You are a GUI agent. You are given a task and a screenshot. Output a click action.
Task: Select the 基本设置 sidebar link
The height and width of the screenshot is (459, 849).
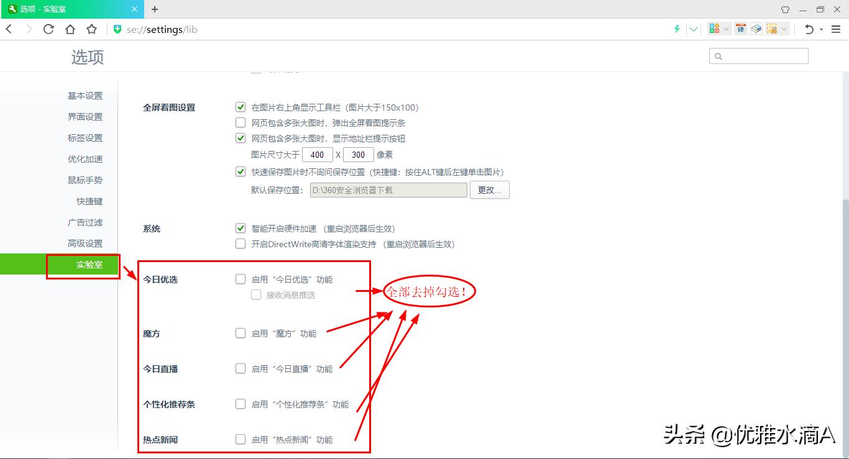[x=85, y=95]
